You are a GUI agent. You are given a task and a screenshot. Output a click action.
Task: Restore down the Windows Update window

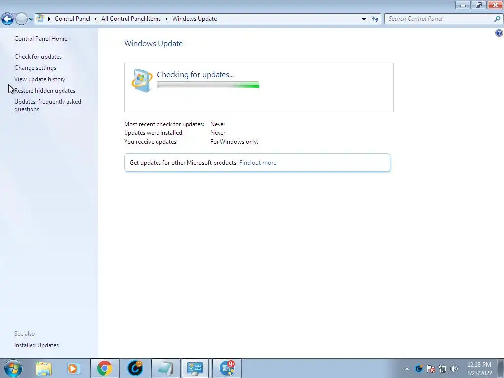click(x=479, y=5)
